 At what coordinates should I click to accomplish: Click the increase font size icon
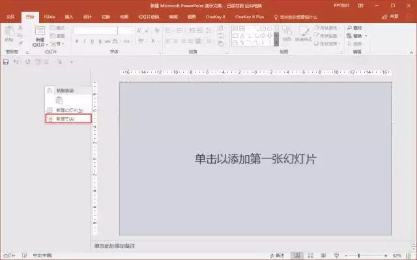(139, 31)
